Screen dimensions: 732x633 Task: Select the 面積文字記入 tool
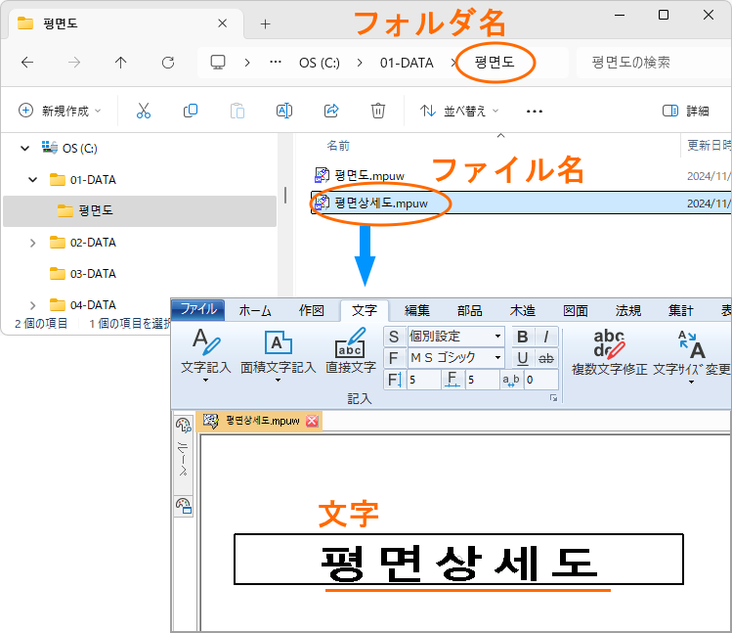(279, 355)
